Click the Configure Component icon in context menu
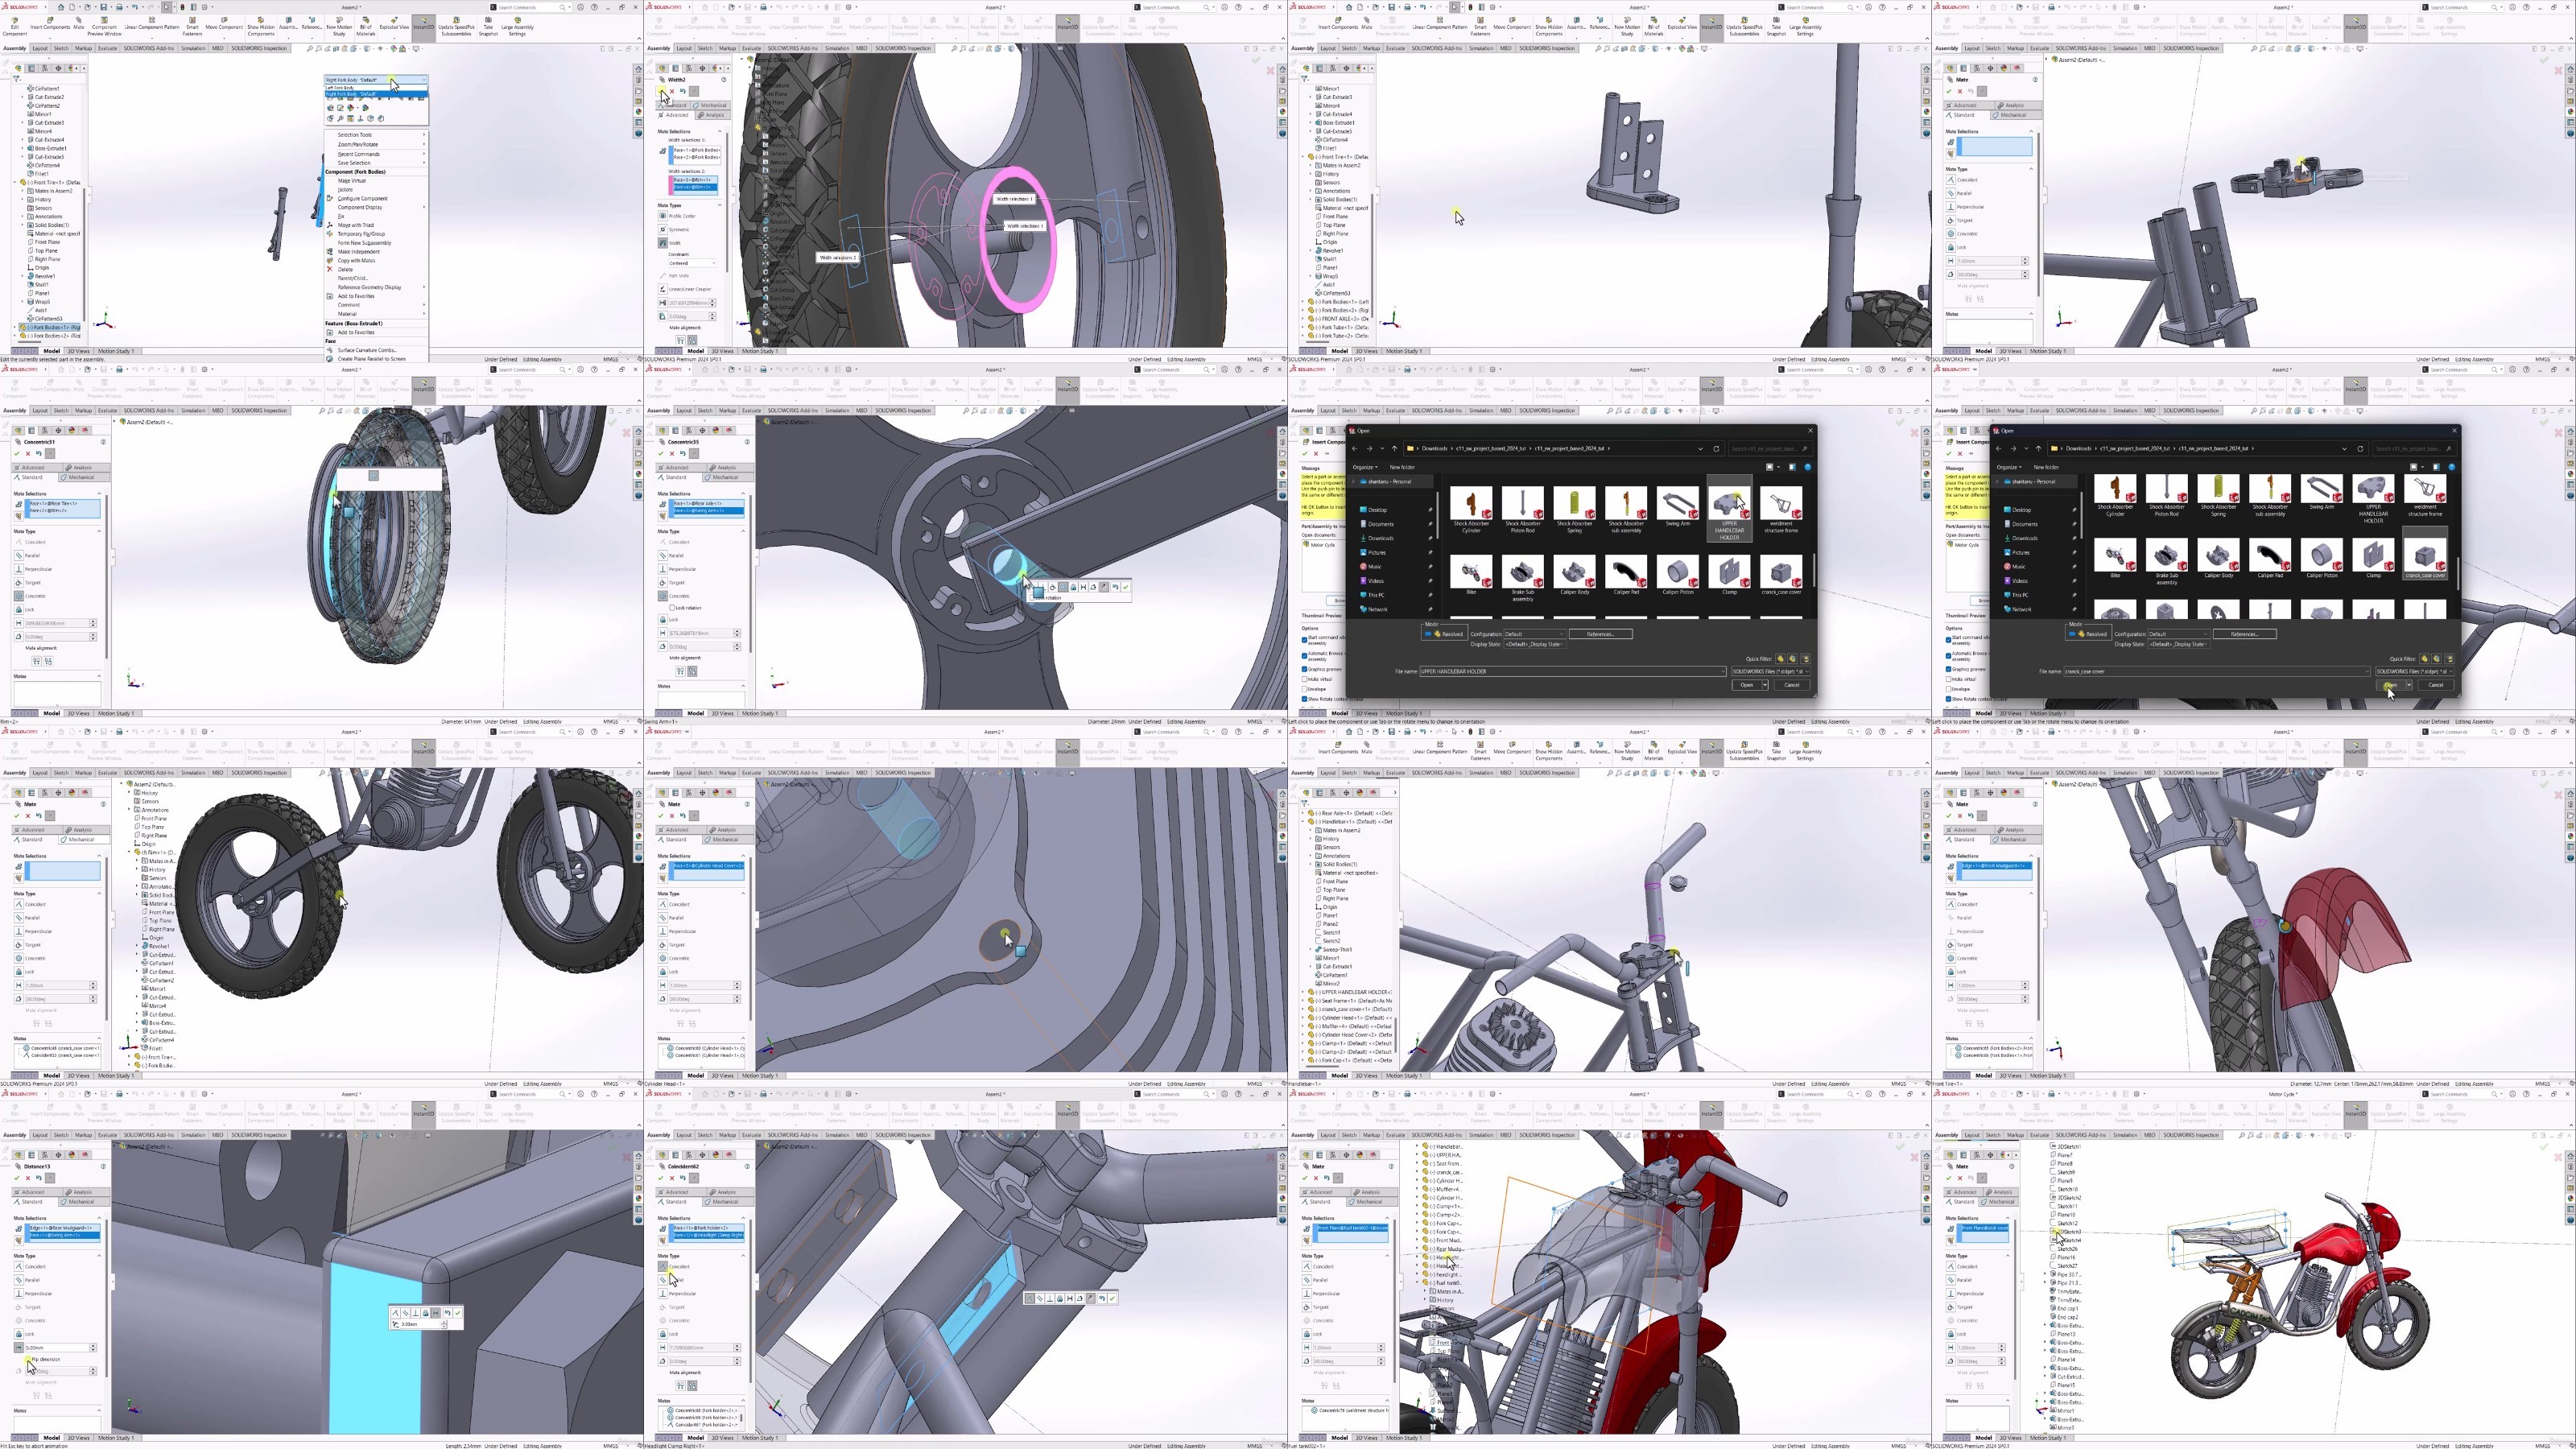 tap(330, 199)
